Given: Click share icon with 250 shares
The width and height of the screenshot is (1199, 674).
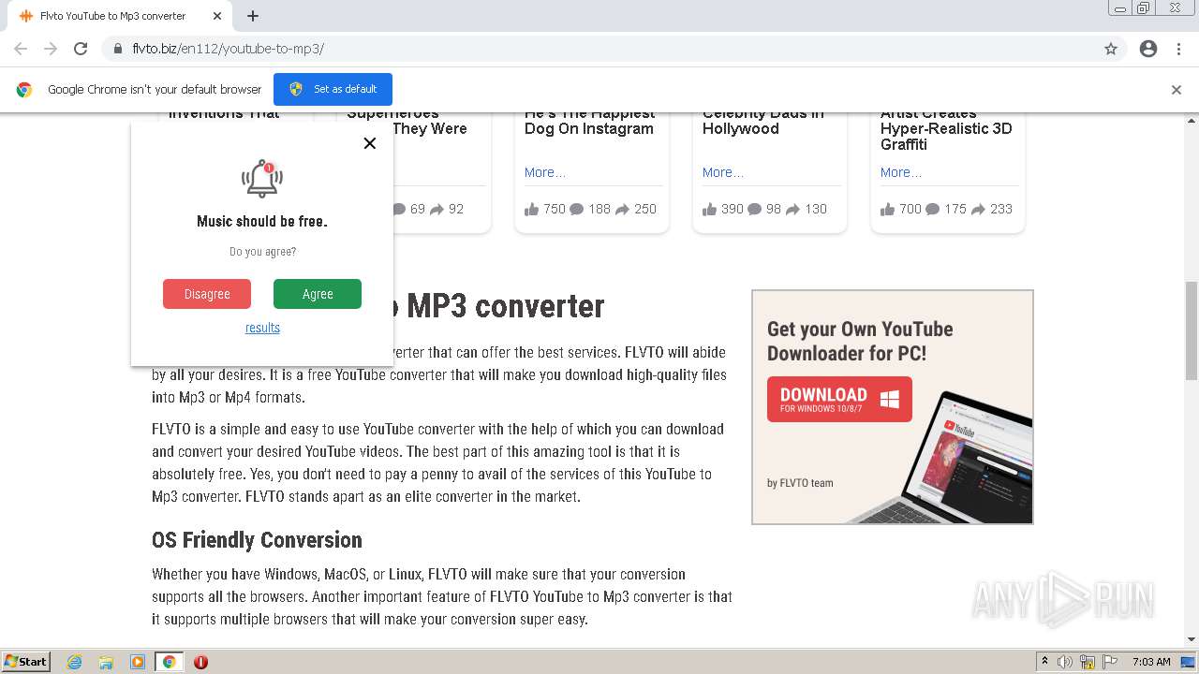Looking at the screenshot, I should (623, 210).
